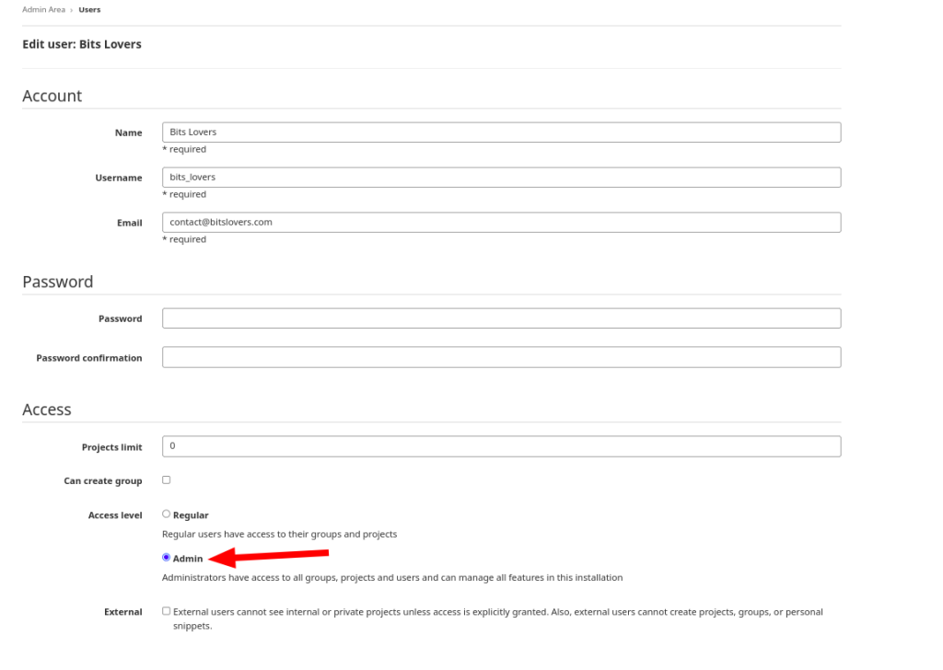Select the Admin access level radio button
This screenshot has width=943, height=670.
[x=166, y=557]
